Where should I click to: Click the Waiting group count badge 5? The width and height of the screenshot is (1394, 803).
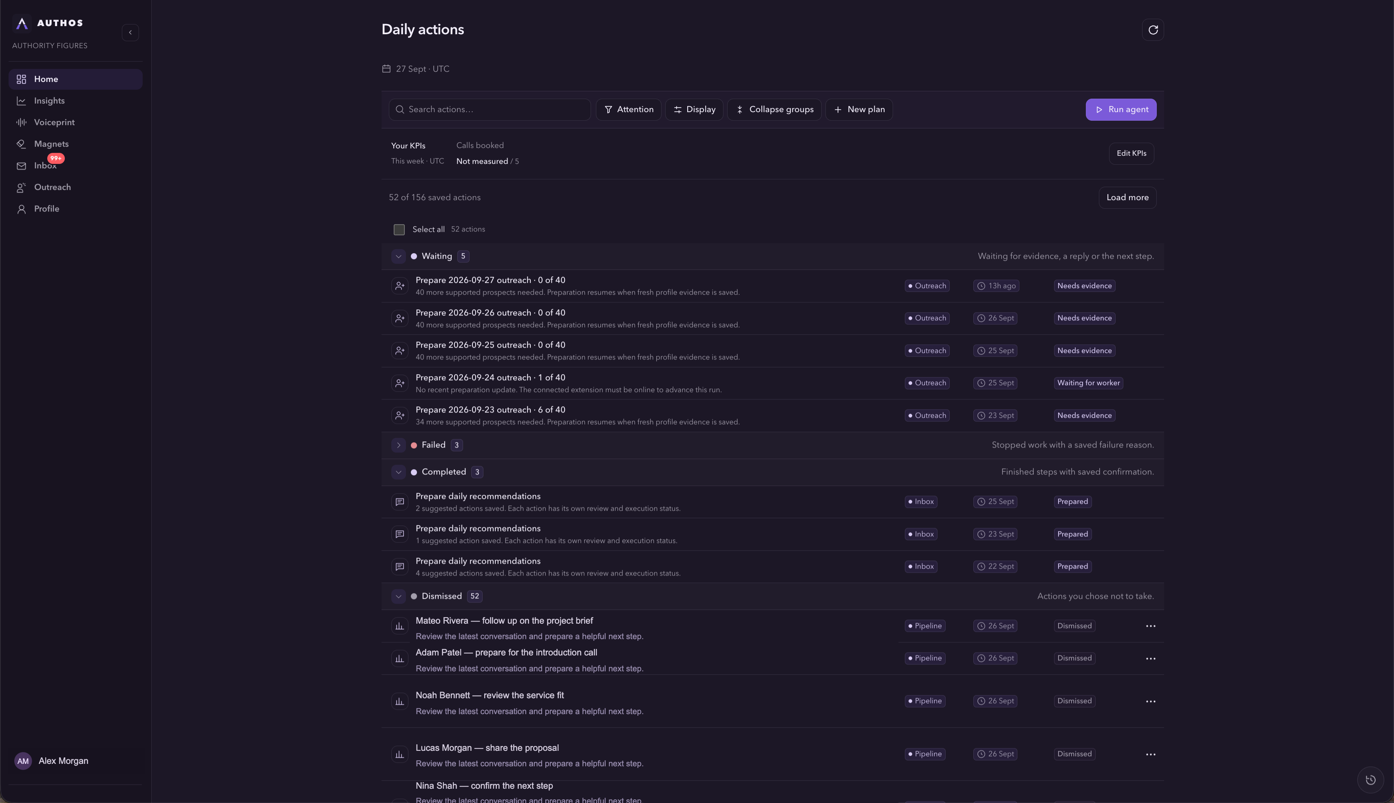tap(463, 256)
